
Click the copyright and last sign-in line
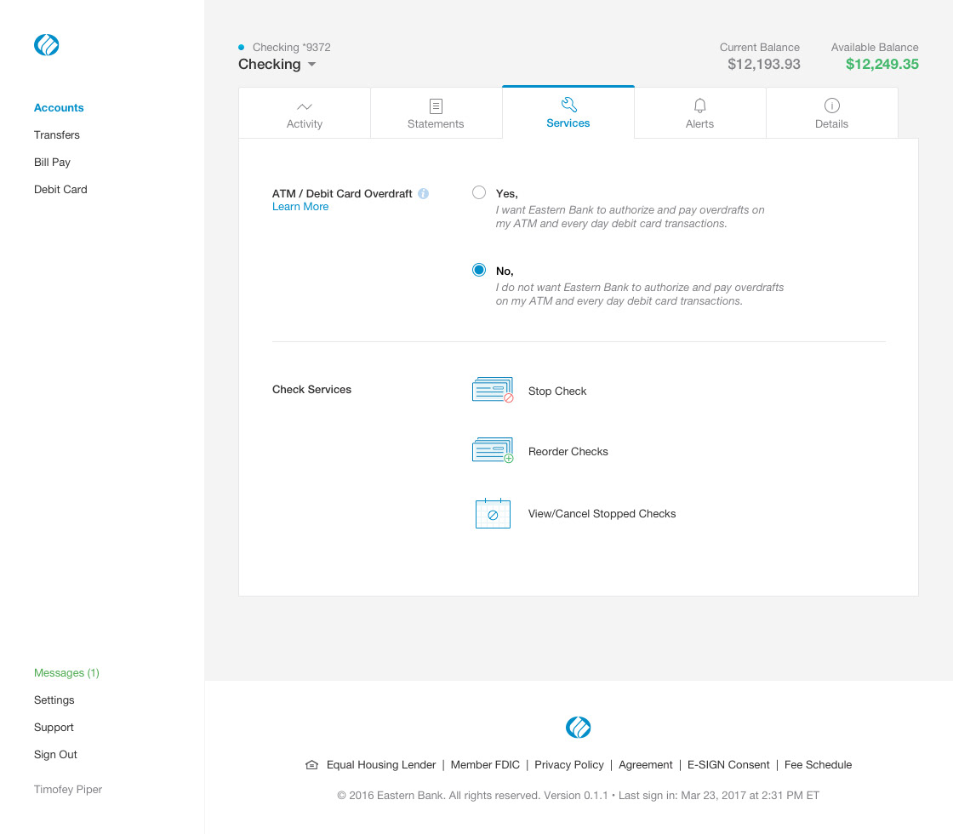click(x=578, y=796)
